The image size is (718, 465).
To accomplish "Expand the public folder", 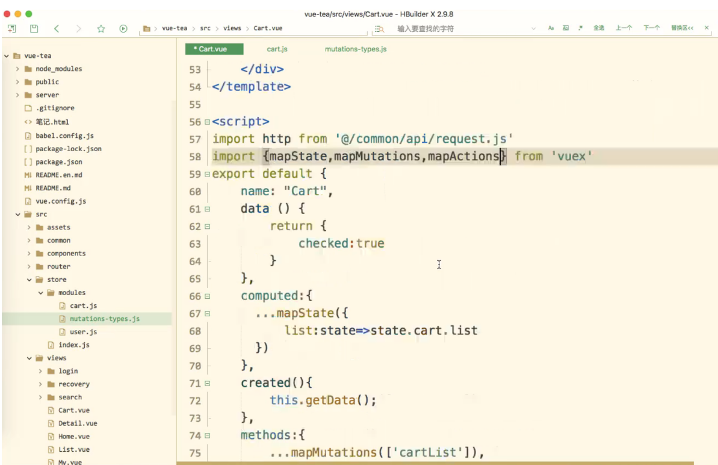I will (x=17, y=82).
